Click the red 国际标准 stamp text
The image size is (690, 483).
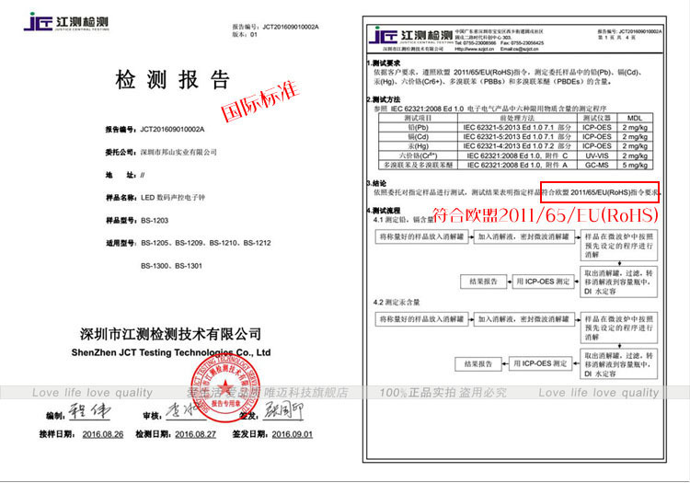(259, 101)
